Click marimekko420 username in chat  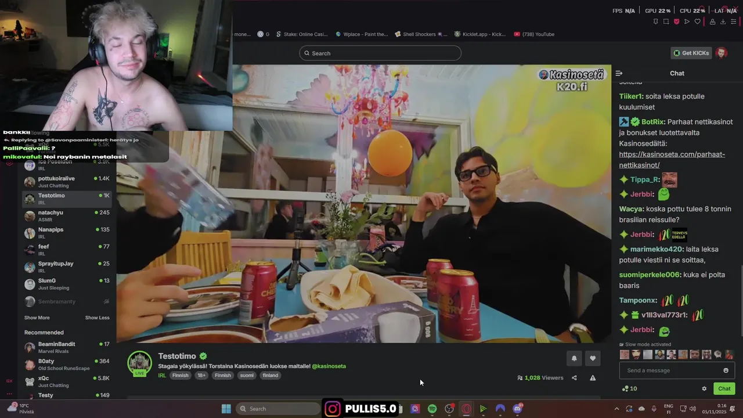click(x=656, y=249)
